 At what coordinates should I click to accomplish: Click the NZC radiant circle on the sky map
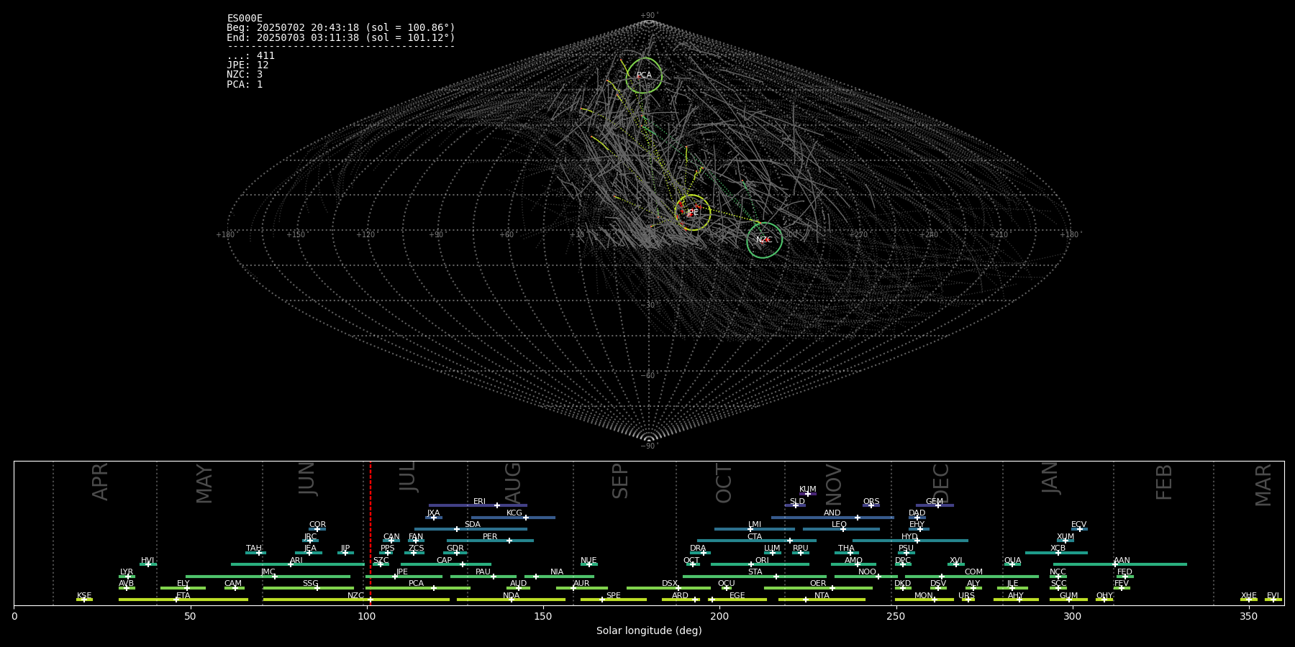pos(764,240)
